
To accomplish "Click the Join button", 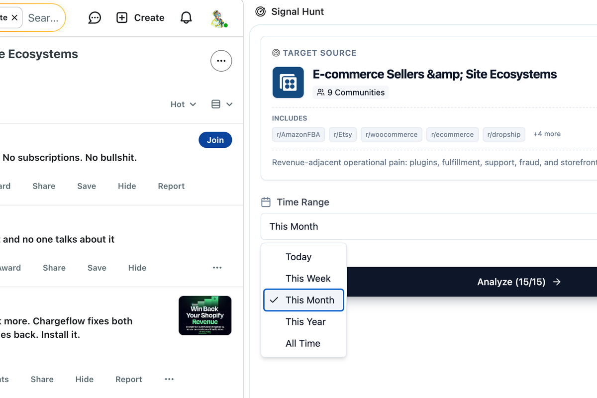I will 215,140.
